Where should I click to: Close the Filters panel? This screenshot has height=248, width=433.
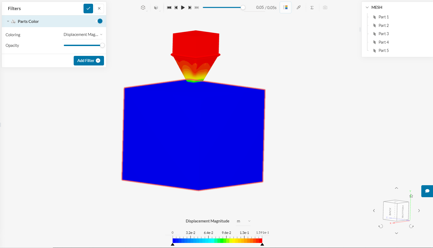click(x=99, y=9)
